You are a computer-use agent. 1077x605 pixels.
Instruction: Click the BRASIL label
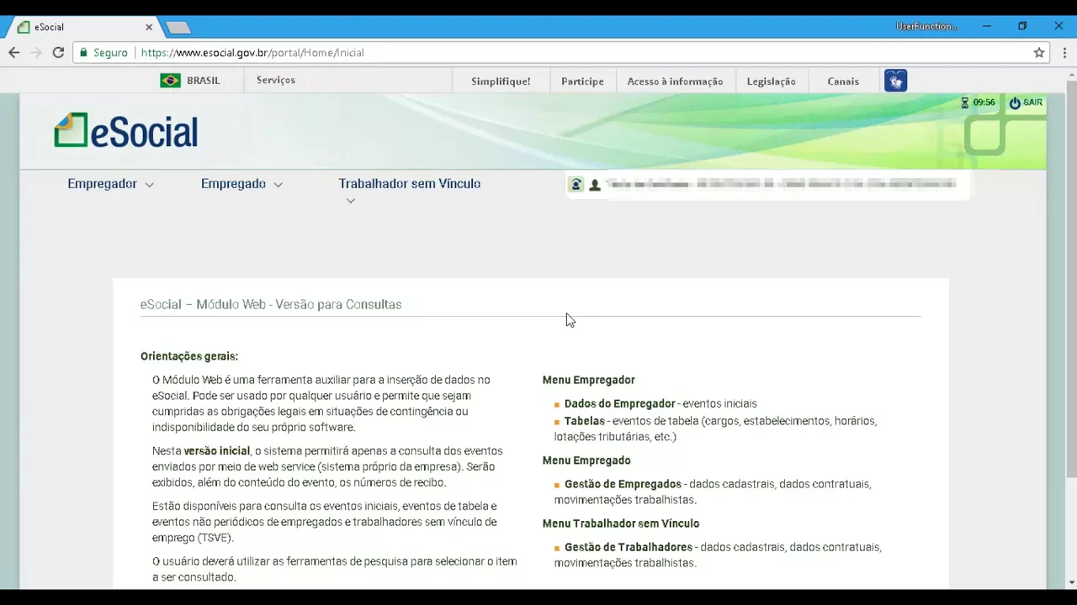click(204, 81)
